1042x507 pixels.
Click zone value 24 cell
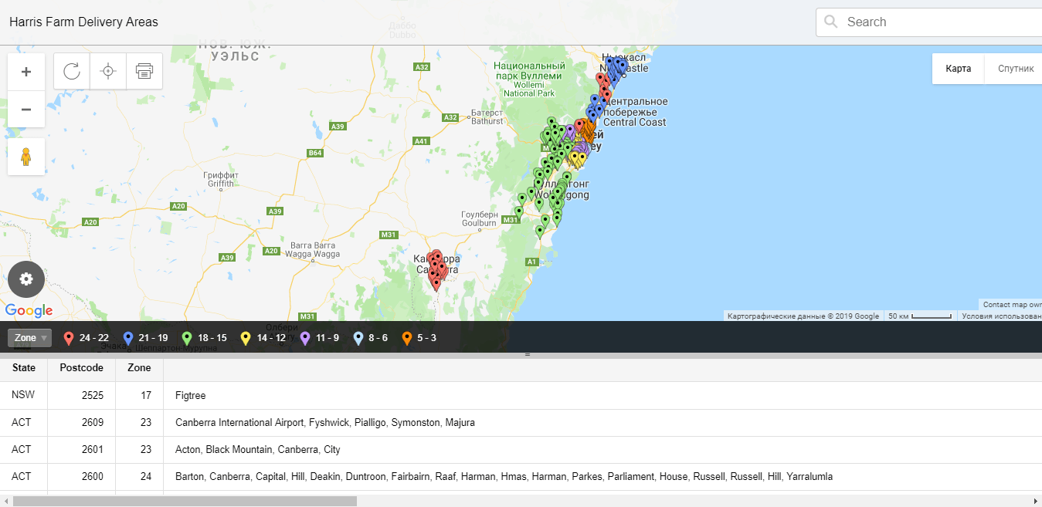(x=139, y=477)
